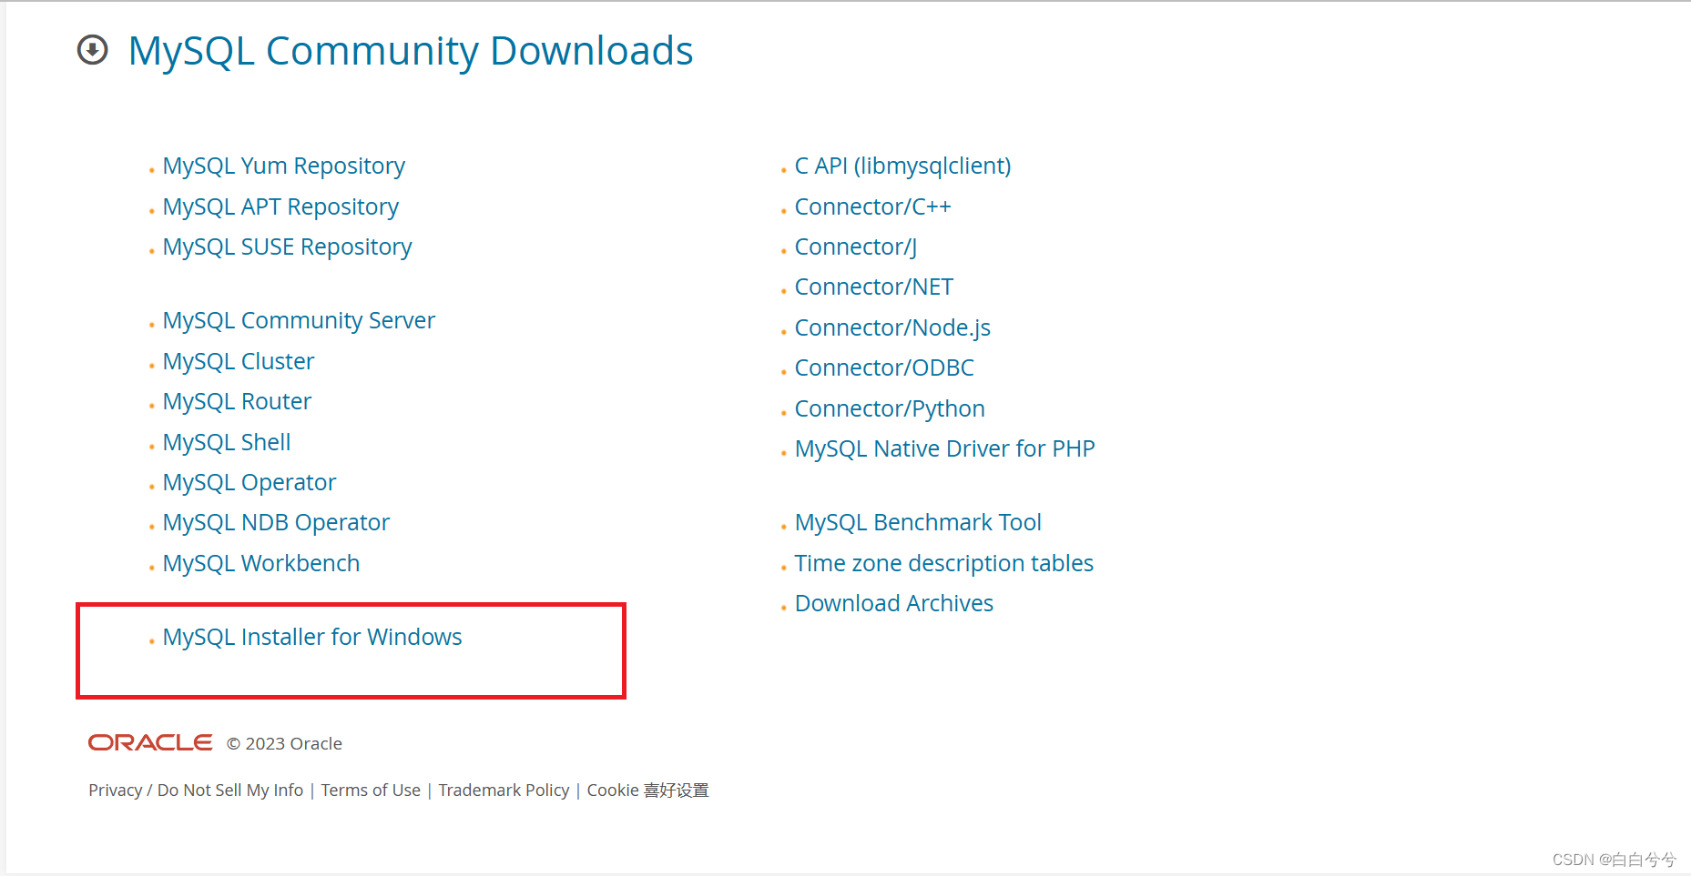The height and width of the screenshot is (876, 1691).
Task: Open Download Archives
Action: click(893, 603)
